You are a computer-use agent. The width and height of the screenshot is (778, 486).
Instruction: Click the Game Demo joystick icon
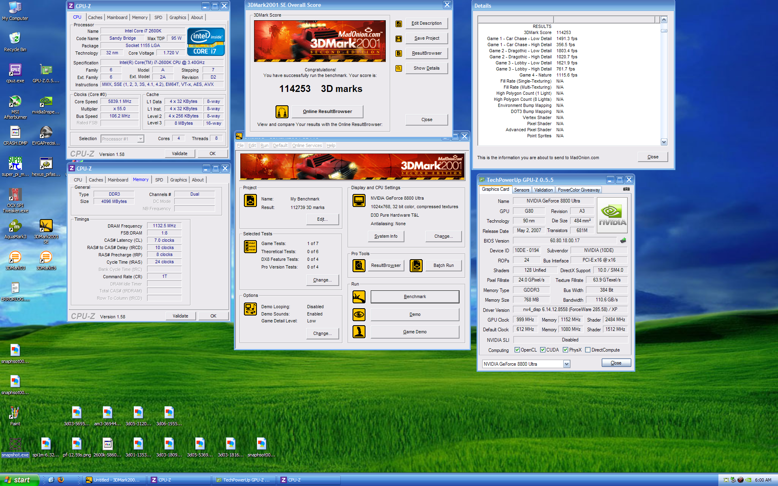tap(359, 332)
